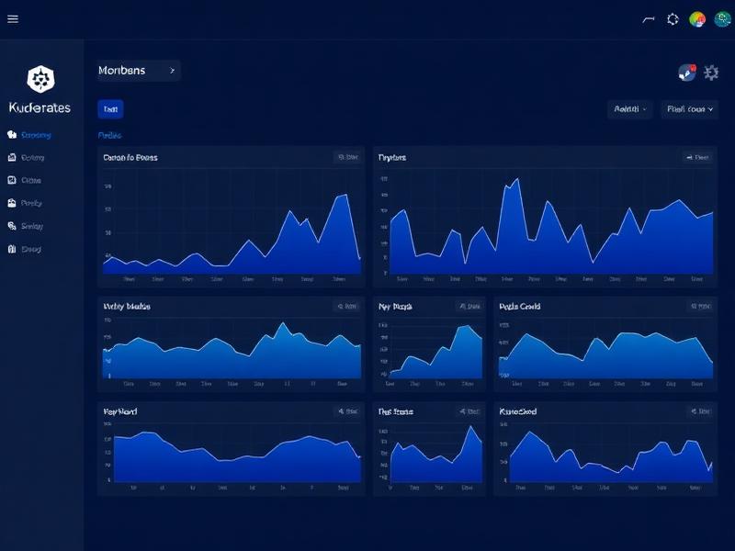
Task: Open the gear settings icon below the top bar
Action: tap(711, 73)
